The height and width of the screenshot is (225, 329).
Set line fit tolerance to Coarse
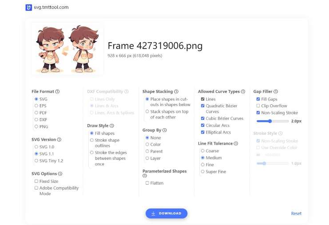pyautogui.click(x=203, y=151)
